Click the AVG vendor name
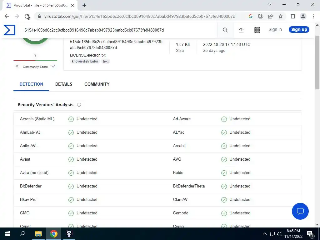 177,159
